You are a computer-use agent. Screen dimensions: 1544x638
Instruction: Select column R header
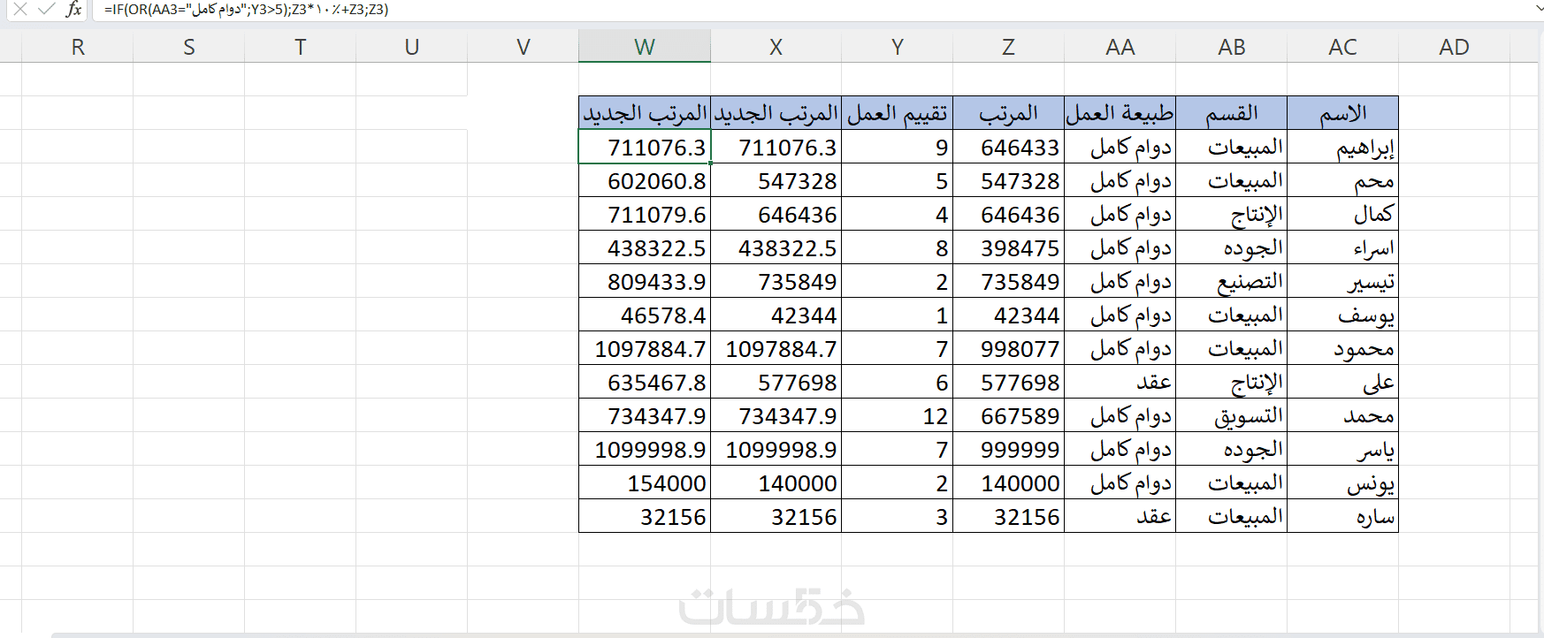tap(78, 47)
